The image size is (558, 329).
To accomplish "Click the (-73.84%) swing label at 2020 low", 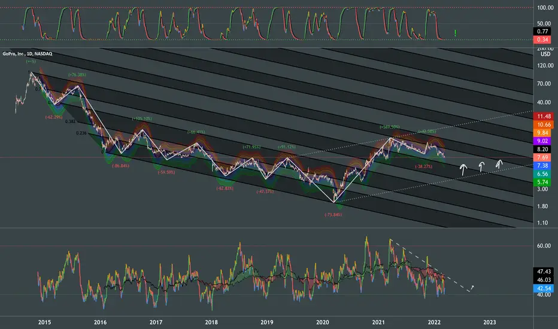I will point(333,215).
